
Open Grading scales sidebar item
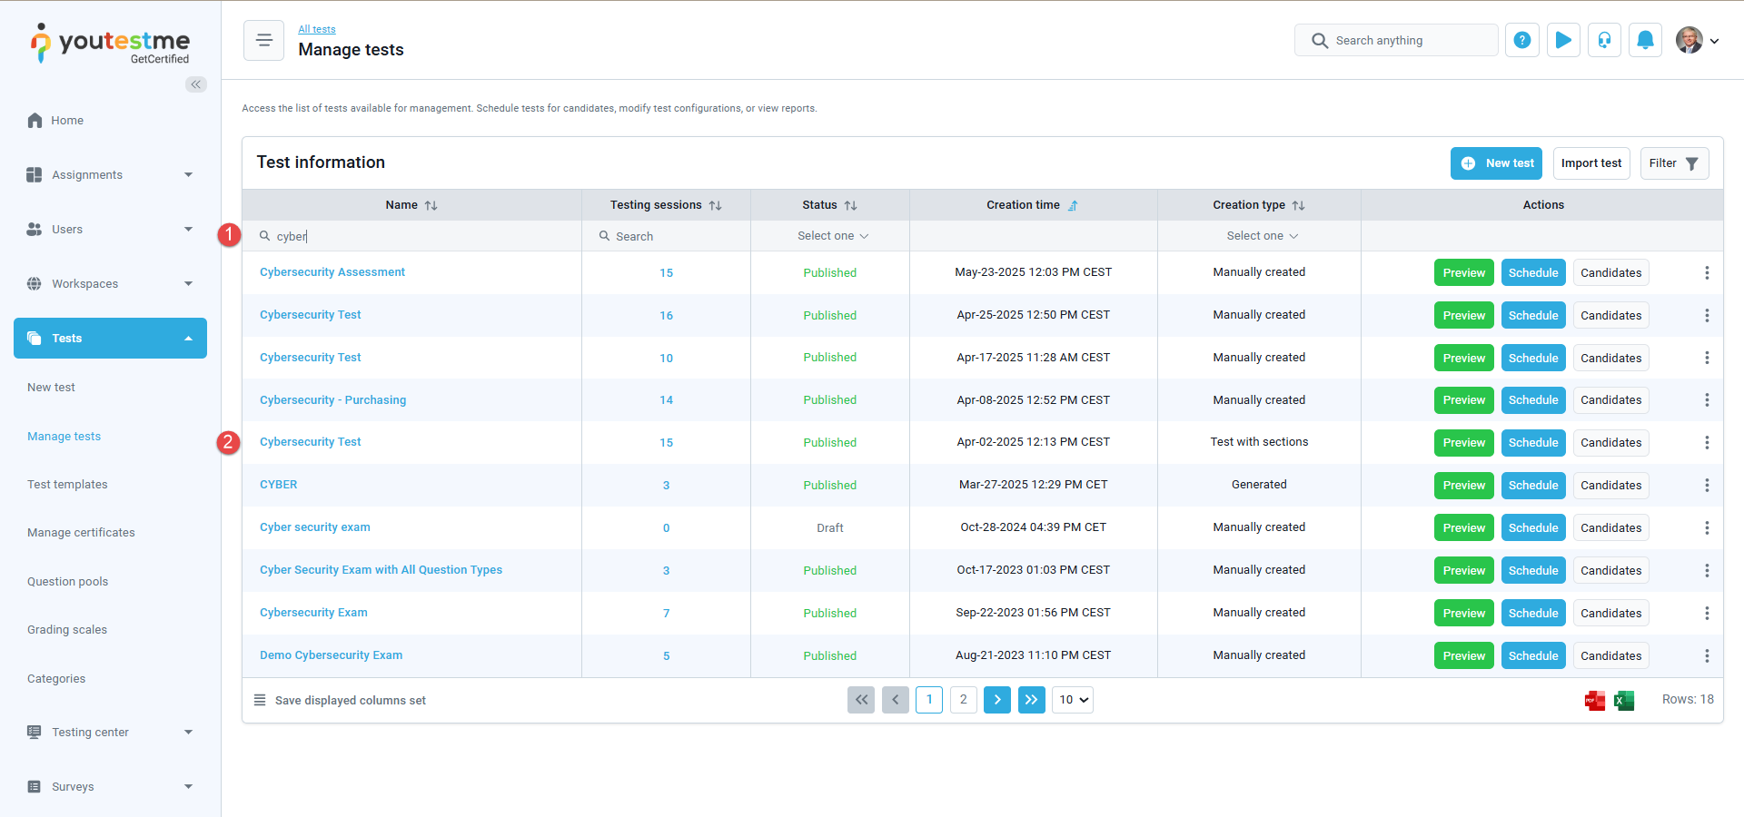coord(67,629)
